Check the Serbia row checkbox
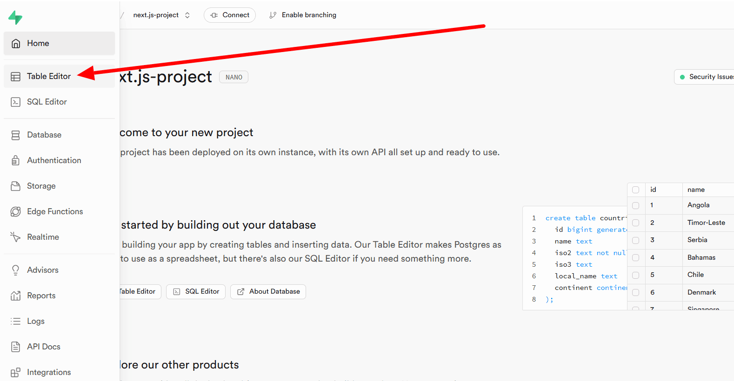The width and height of the screenshot is (734, 381). tap(636, 240)
